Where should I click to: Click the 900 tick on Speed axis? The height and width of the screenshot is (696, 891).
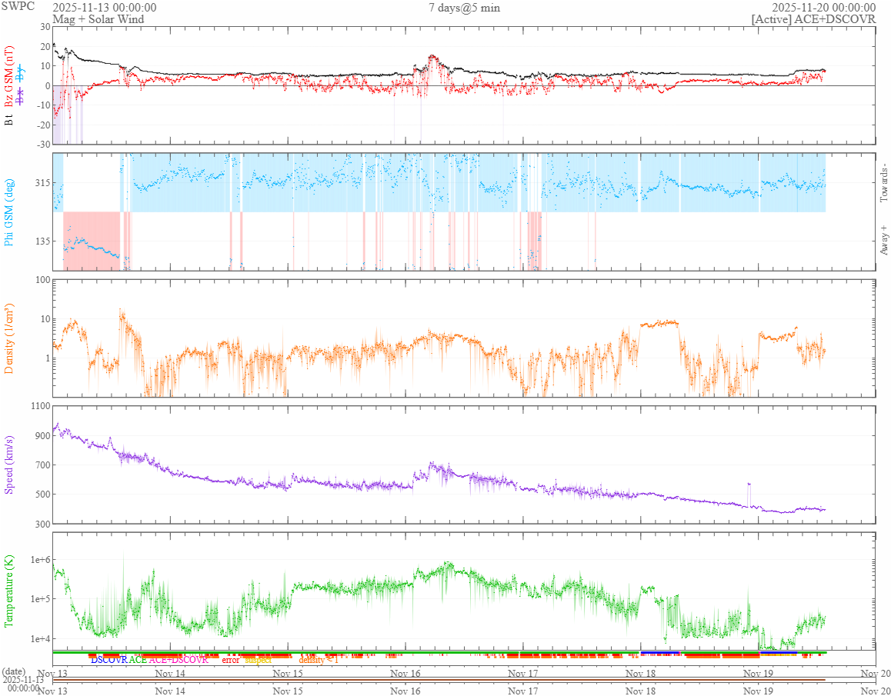click(x=44, y=436)
